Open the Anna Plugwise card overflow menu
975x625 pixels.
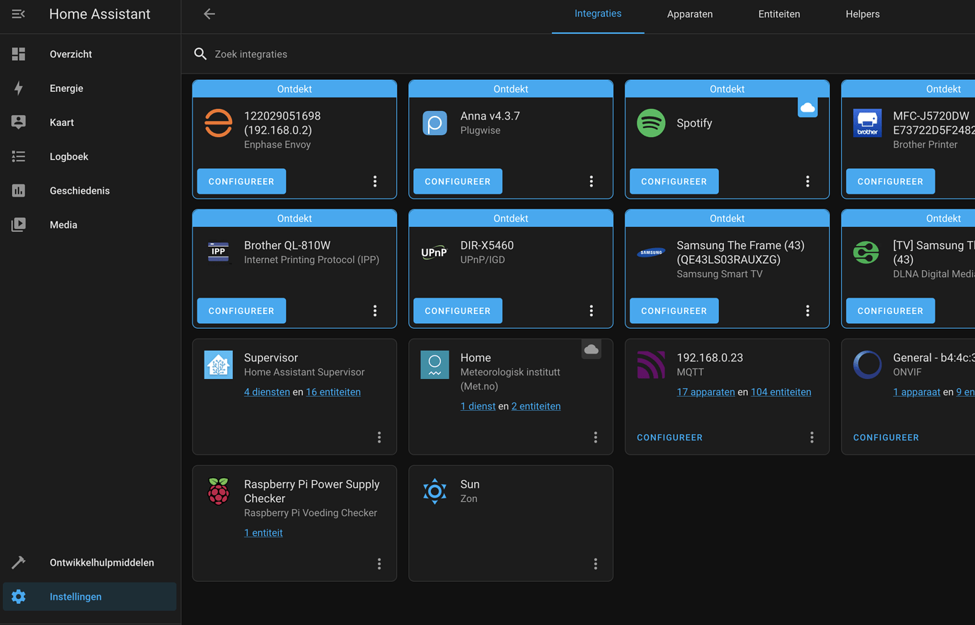coord(592,182)
